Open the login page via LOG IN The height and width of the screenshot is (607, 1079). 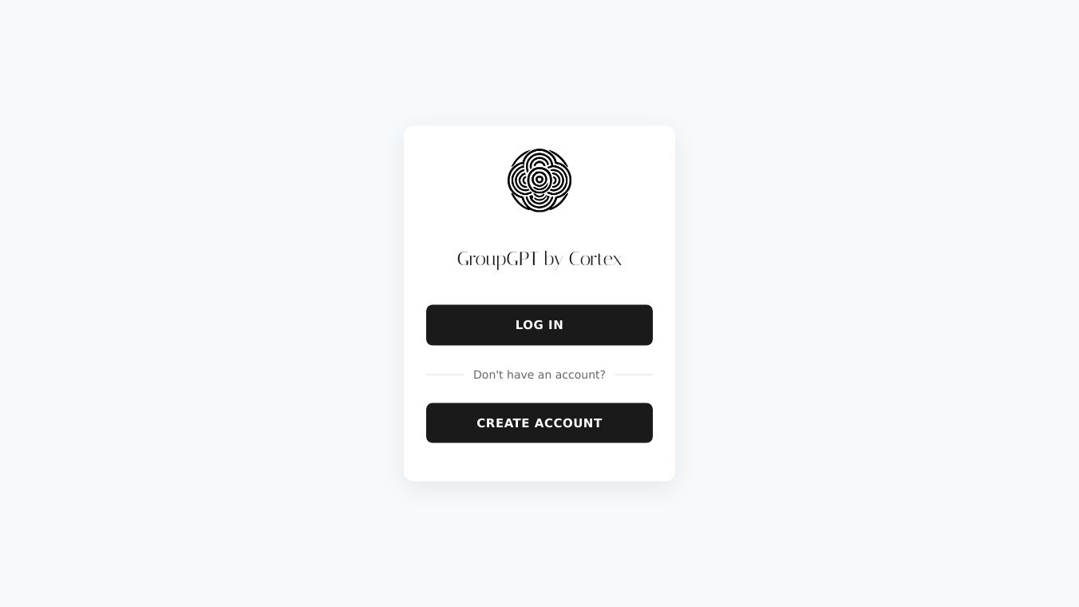point(539,325)
